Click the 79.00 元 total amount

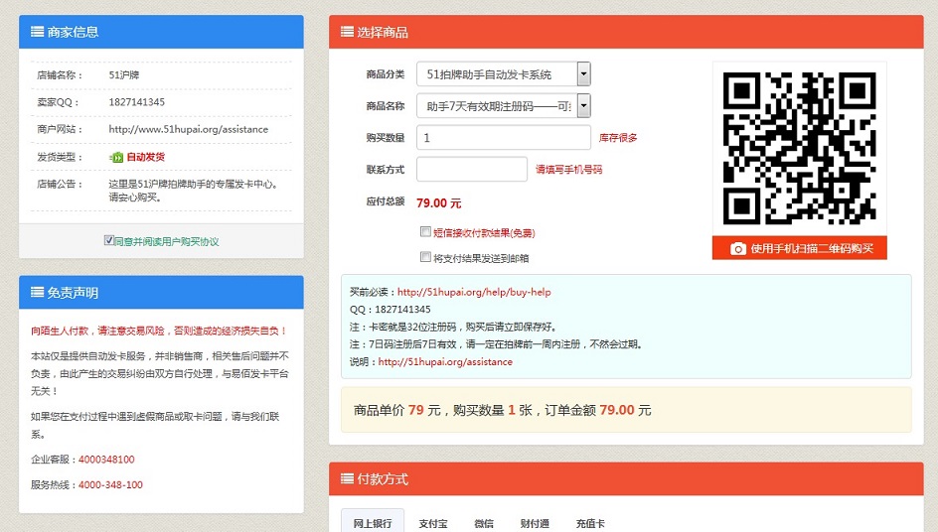(438, 203)
